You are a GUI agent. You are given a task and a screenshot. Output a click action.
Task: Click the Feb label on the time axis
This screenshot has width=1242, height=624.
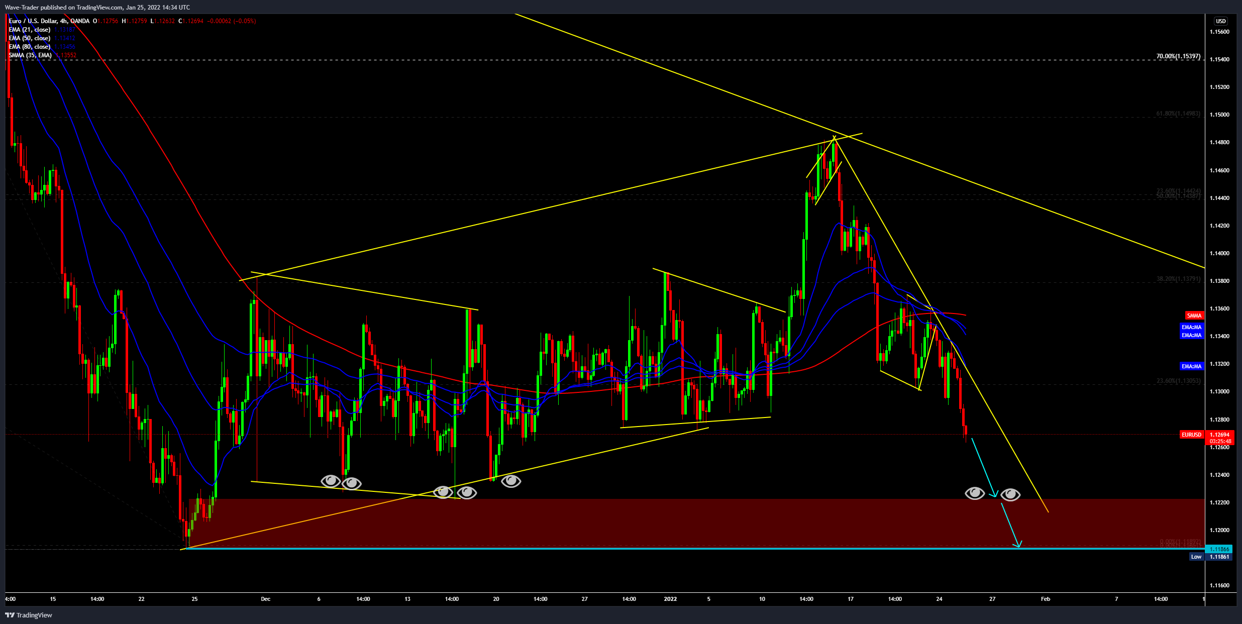(1046, 599)
